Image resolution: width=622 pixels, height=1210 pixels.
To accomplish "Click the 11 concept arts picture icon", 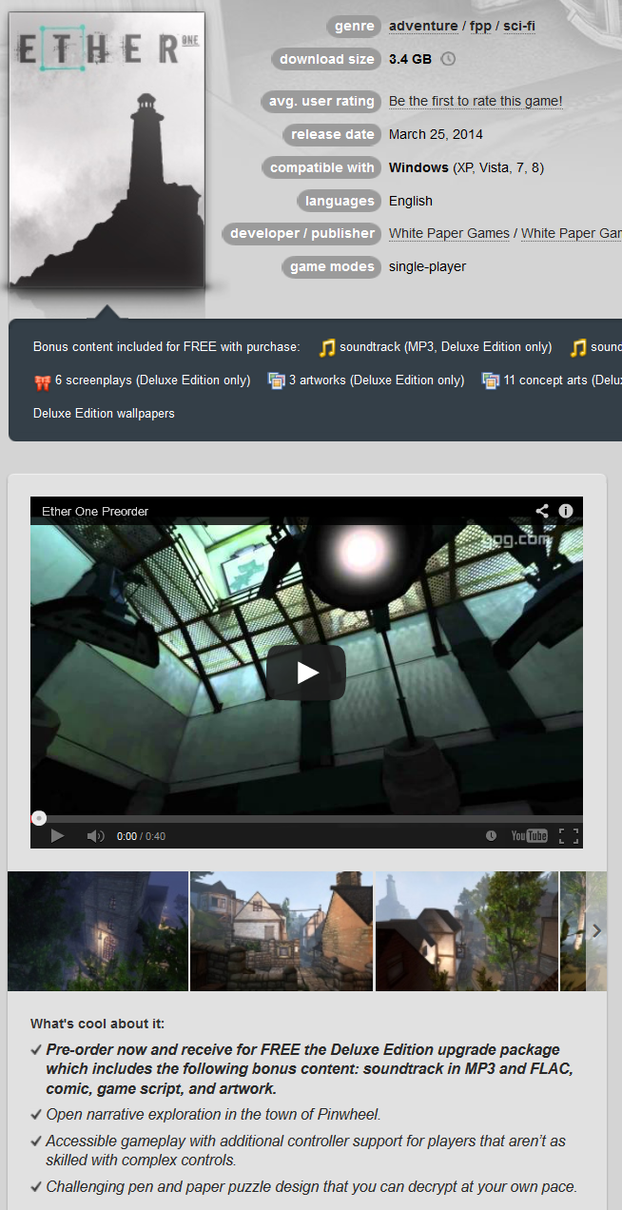I will pos(491,381).
